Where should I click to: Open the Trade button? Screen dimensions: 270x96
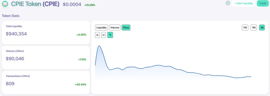point(263,3)
